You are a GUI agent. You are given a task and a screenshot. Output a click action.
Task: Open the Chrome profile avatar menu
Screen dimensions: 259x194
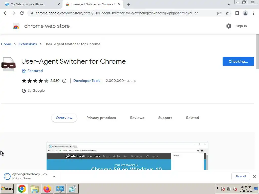(x=245, y=13)
